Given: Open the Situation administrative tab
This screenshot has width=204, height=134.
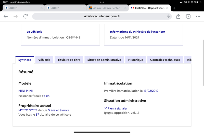Looking at the screenshot, I should (x=104, y=60).
